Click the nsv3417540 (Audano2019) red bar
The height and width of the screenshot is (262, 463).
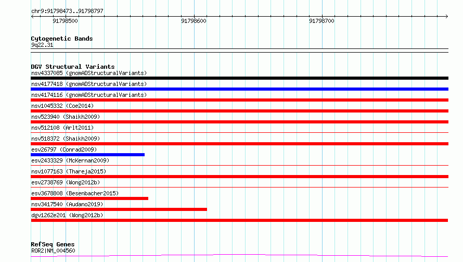tap(119, 209)
